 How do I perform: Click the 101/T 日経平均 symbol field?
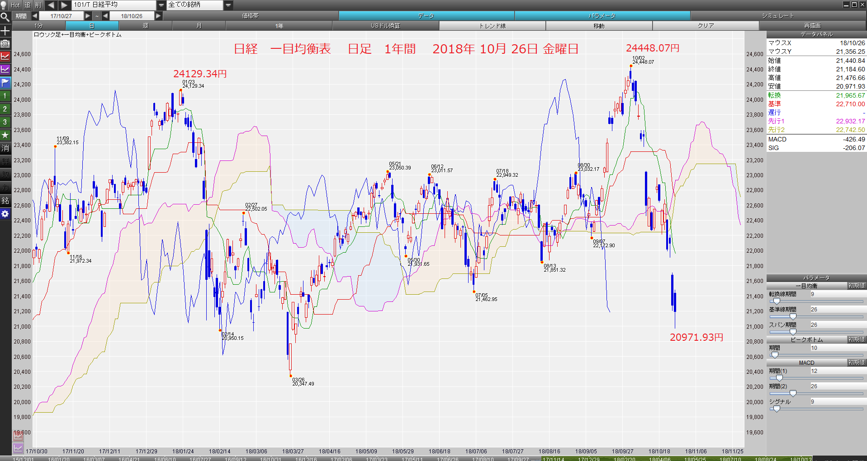pos(114,5)
